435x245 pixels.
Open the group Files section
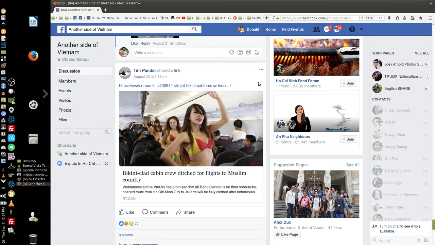63,119
